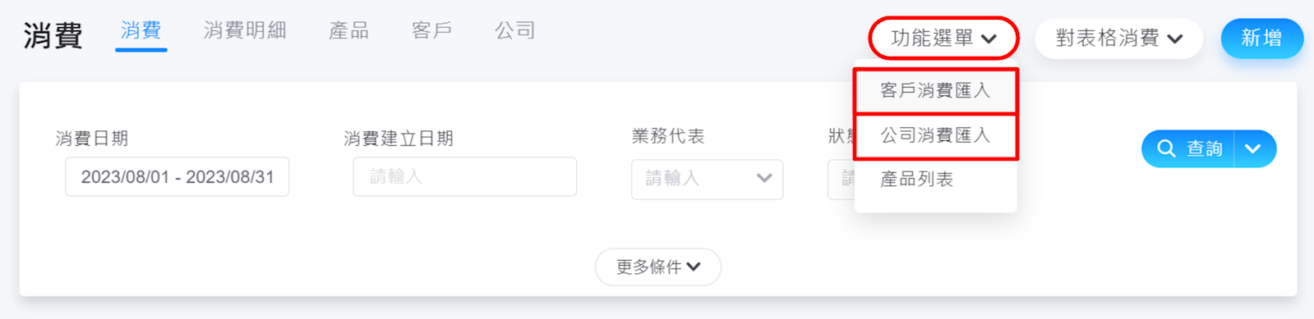Viewport: 1314px width, 319px height.
Task: Open the 對表格消費 dropdown
Action: point(1118,39)
